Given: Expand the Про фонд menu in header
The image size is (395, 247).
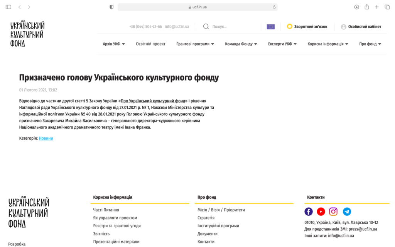Looking at the screenshot, I should point(370,44).
